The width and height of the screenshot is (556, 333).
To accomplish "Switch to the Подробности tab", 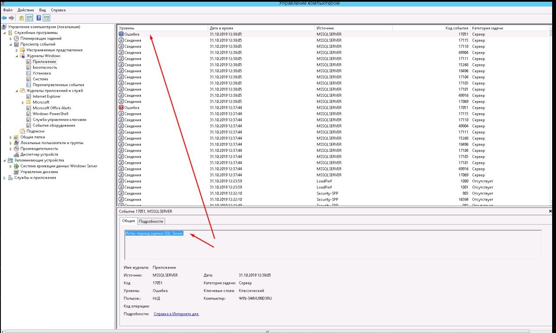I will tap(151, 221).
